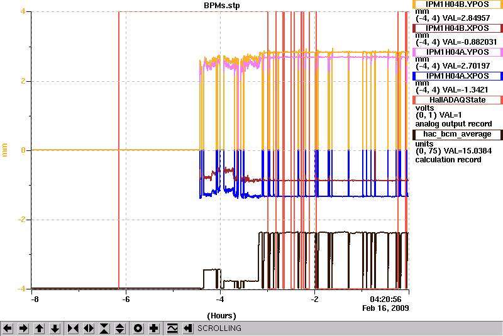Viewport: 503px width, 336px height.
Task: Select the IPM1H04B.XPOS curve legend
Action: click(x=458, y=28)
